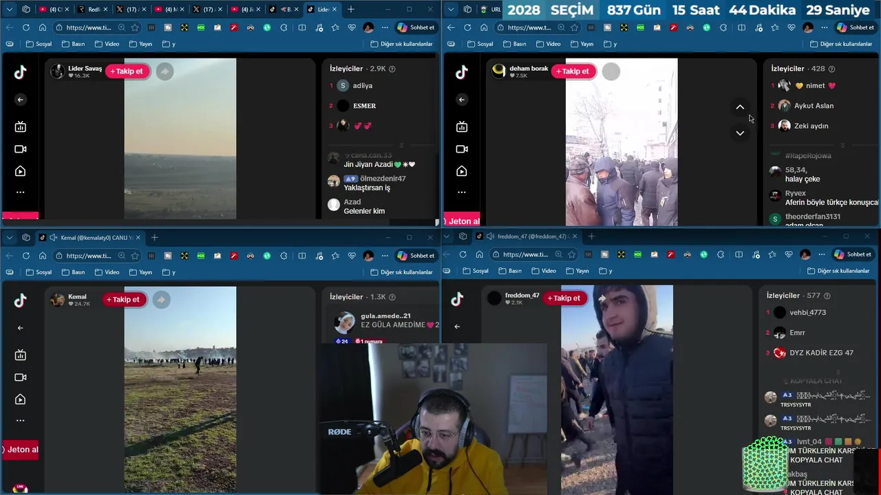881x495 pixels.
Task: Follow freddom_47 with Takip et button
Action: [564, 298]
